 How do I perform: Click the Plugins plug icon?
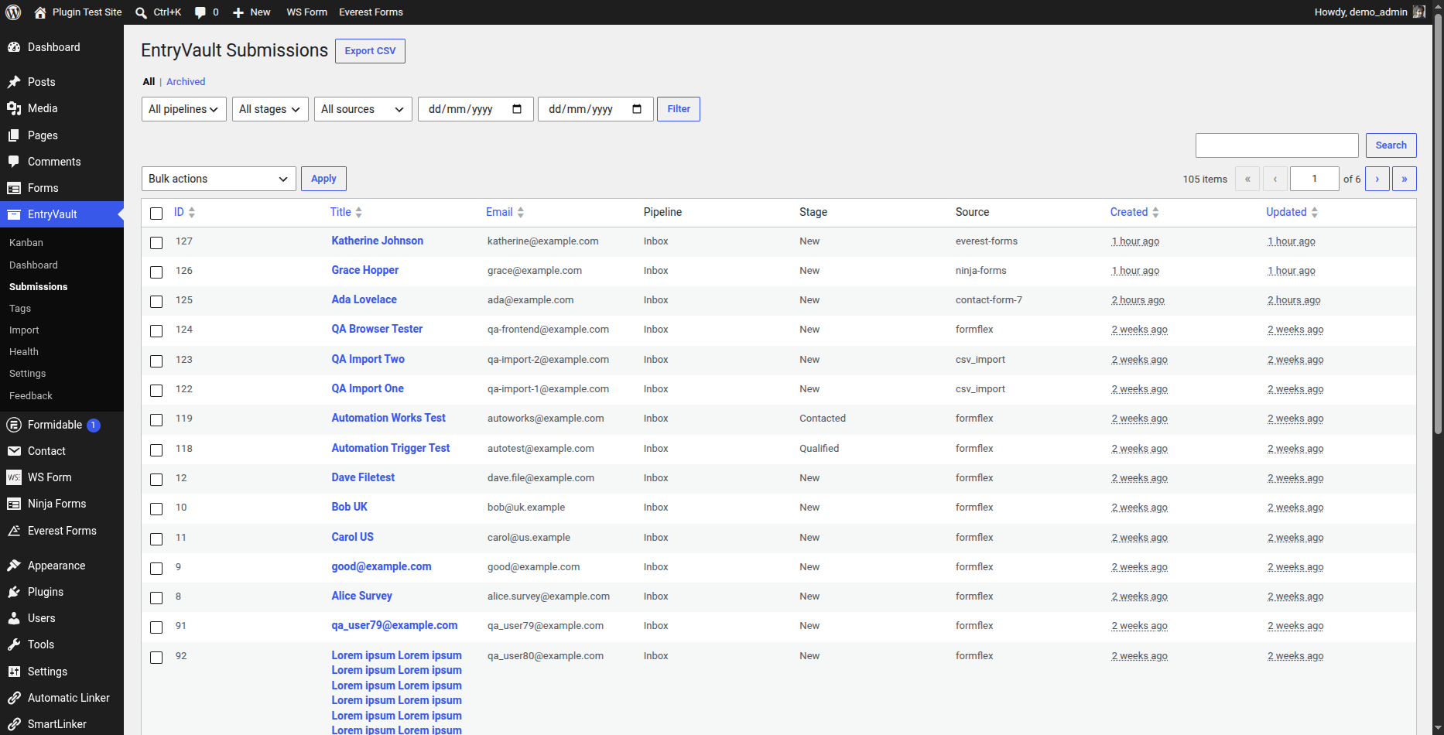tap(14, 592)
